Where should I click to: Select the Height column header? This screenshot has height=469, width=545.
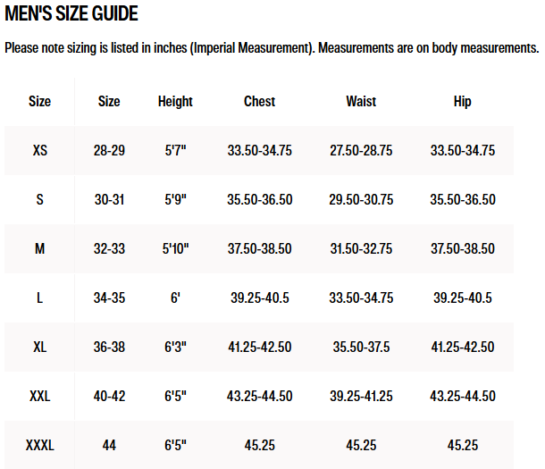[x=175, y=102]
